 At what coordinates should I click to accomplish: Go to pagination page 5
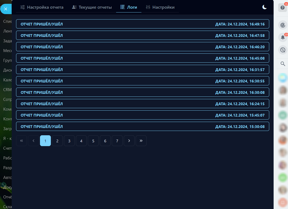(93, 141)
